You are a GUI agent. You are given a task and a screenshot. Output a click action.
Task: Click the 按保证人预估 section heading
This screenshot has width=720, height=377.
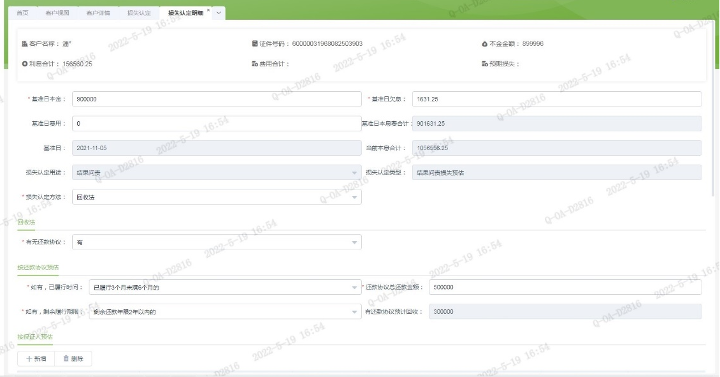pos(35,337)
